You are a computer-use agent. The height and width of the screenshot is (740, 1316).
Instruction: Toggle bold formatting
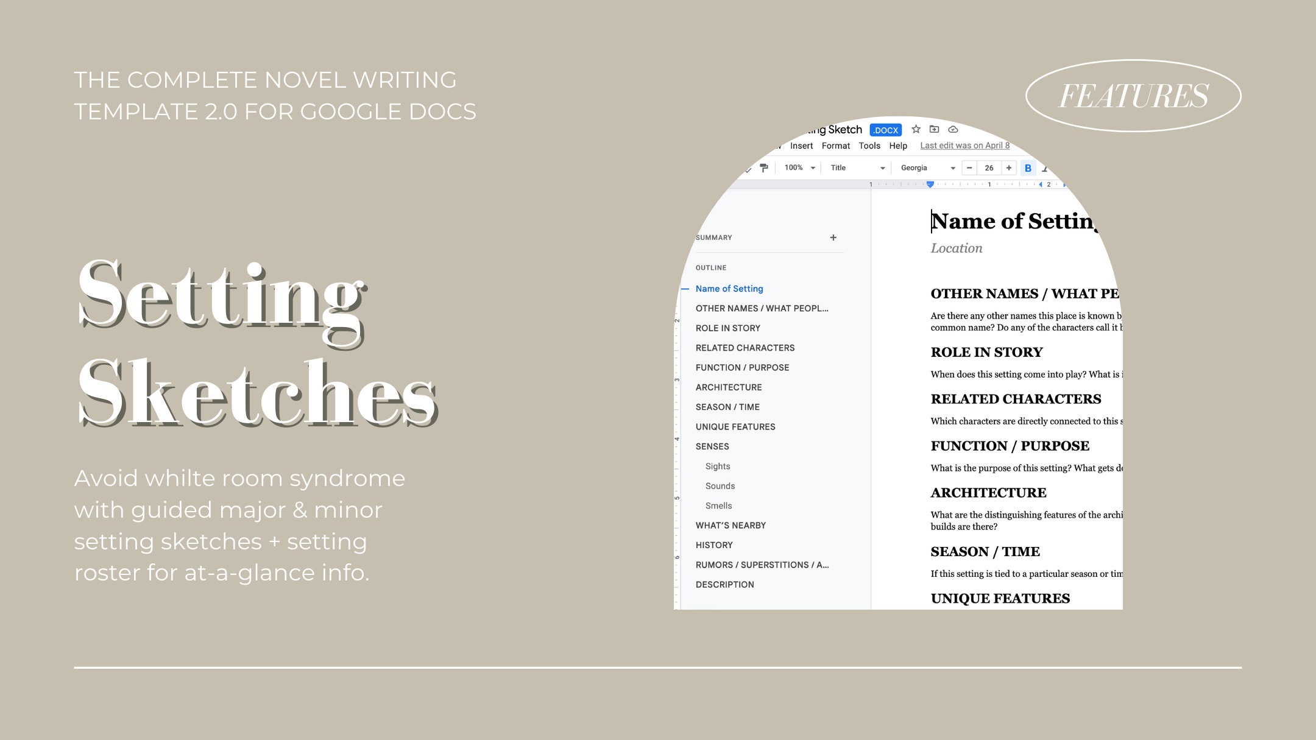coord(1028,167)
